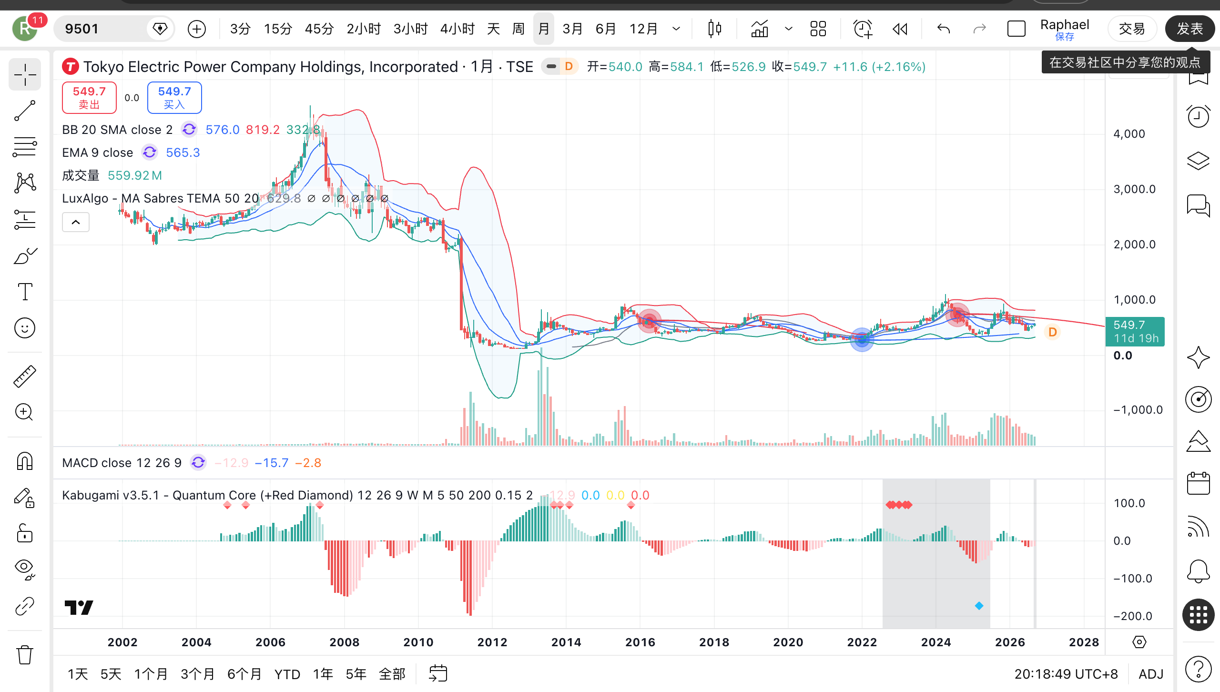Open the help center question icon
Screen dimensions: 1220x692
point(1198,669)
